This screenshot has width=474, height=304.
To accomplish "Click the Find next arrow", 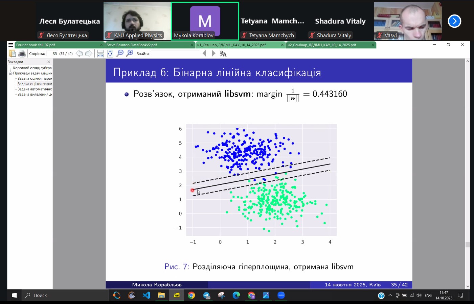I will (x=213, y=53).
